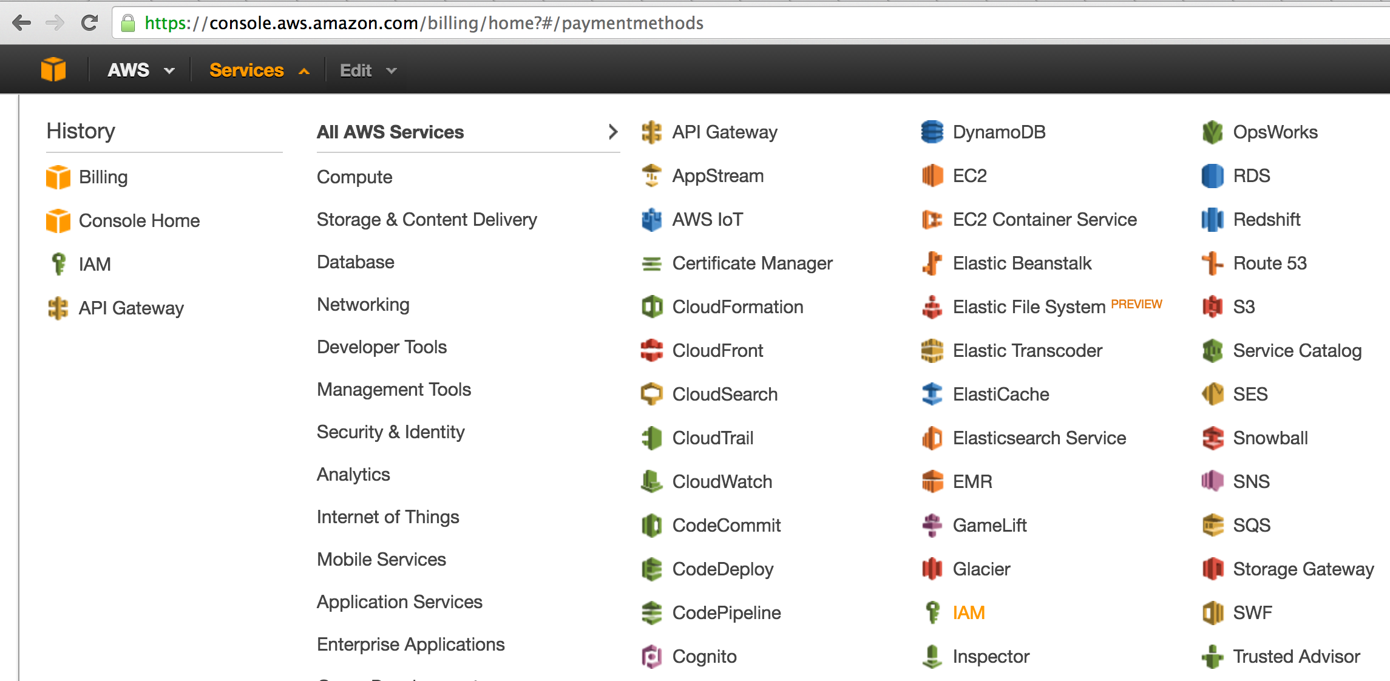Select Storage & Content Delivery category
Image resolution: width=1390 pixels, height=681 pixels.
point(427,219)
